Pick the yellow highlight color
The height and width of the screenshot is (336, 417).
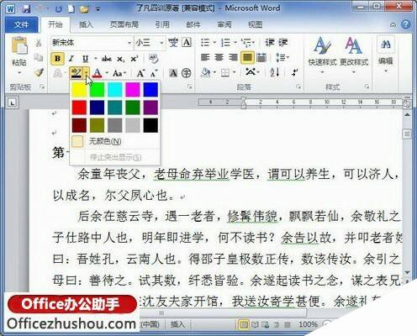click(x=79, y=90)
